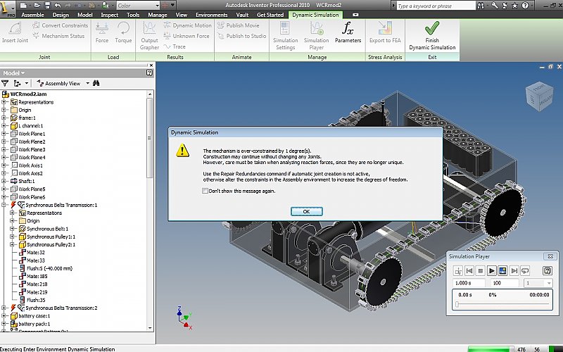Toggle screen refresh button in Simulation Player

[x=502, y=271]
